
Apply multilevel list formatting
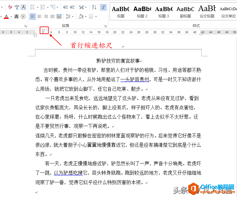pyautogui.click(x=53, y=7)
